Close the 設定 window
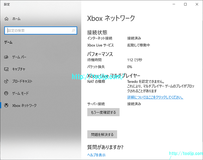Viewport: 203px width, 160px height. (x=197, y=4)
